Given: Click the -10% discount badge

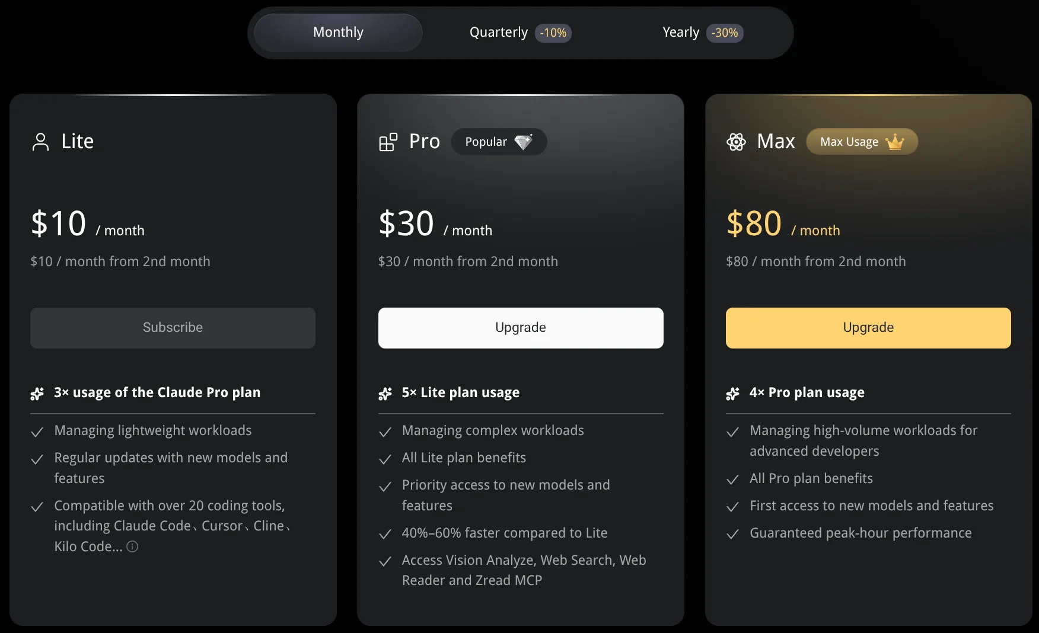Looking at the screenshot, I should coord(553,33).
